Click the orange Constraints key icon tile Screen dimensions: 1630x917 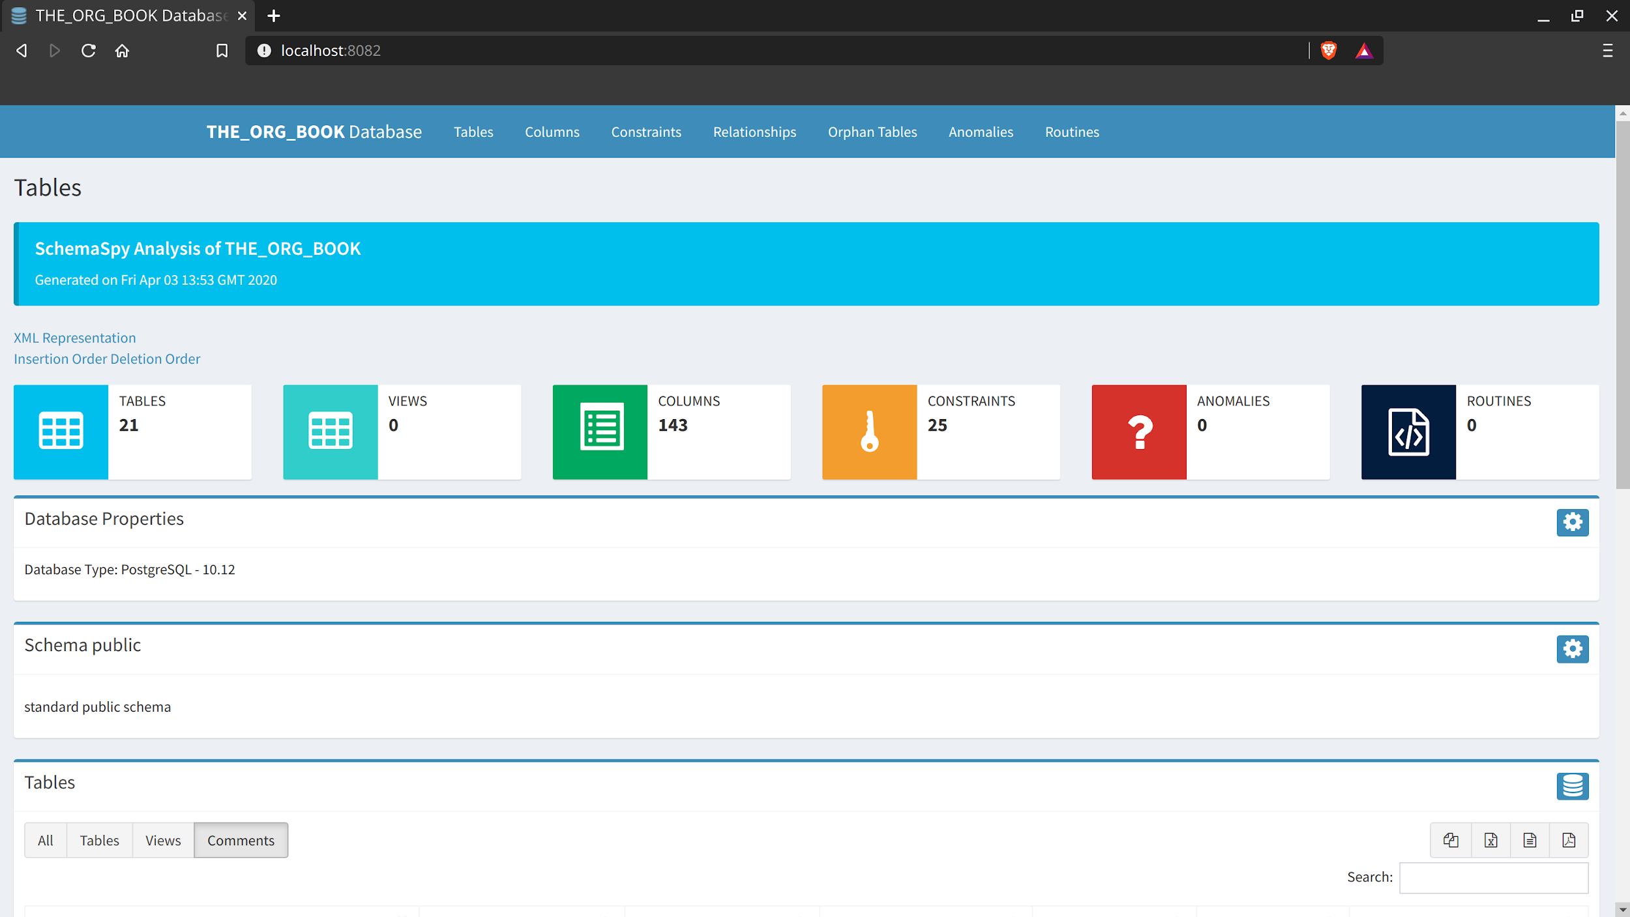pyautogui.click(x=869, y=431)
